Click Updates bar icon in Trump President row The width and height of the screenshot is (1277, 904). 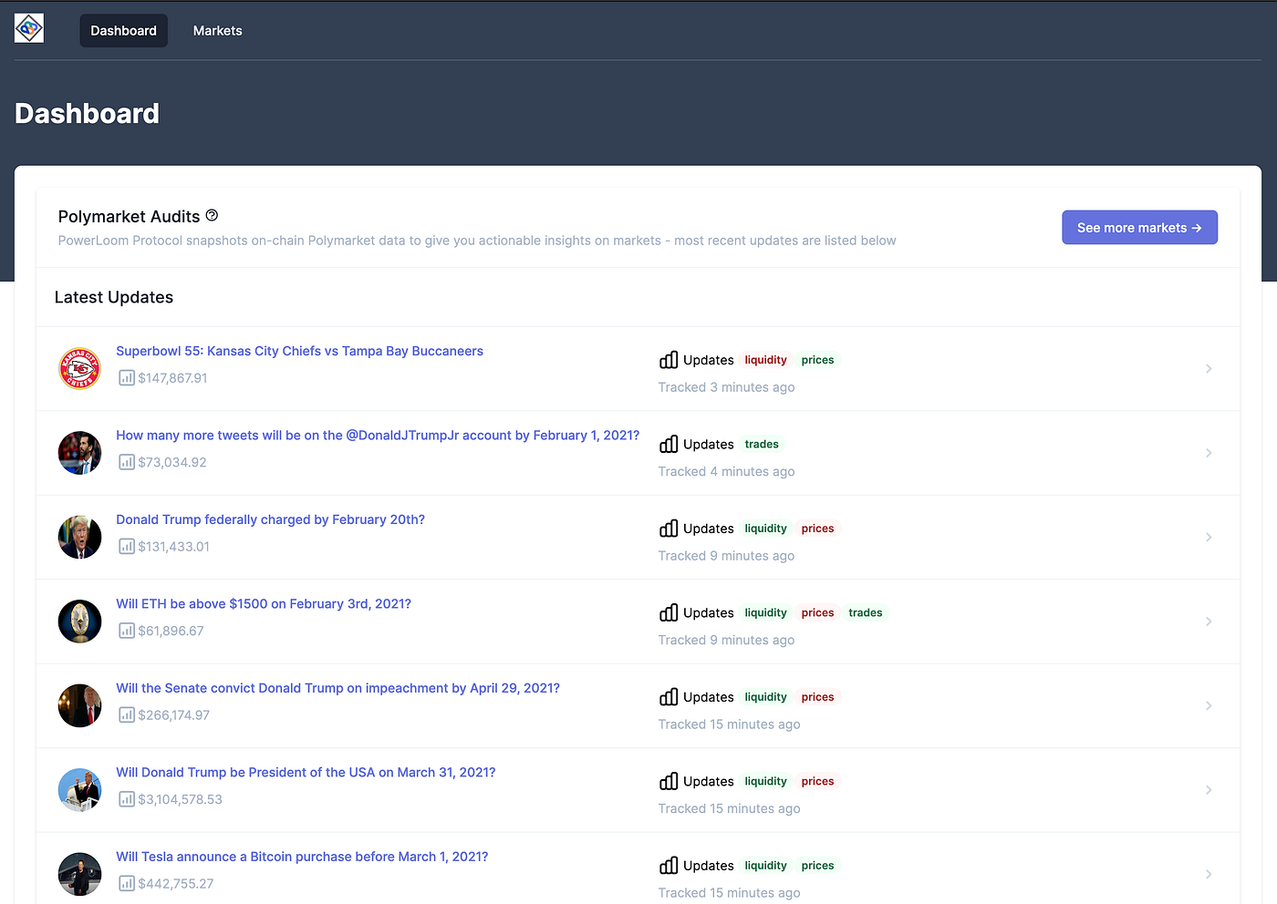coord(669,781)
